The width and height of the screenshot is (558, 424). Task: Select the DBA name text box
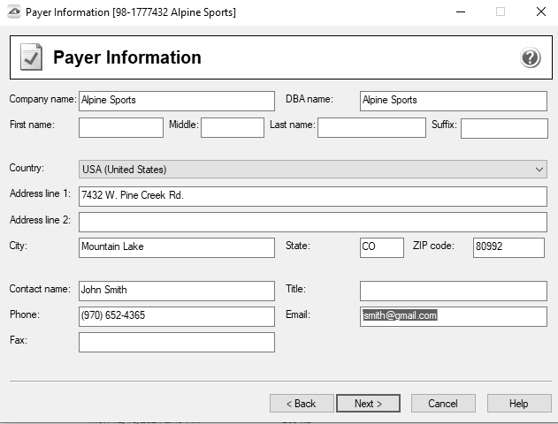(x=453, y=101)
